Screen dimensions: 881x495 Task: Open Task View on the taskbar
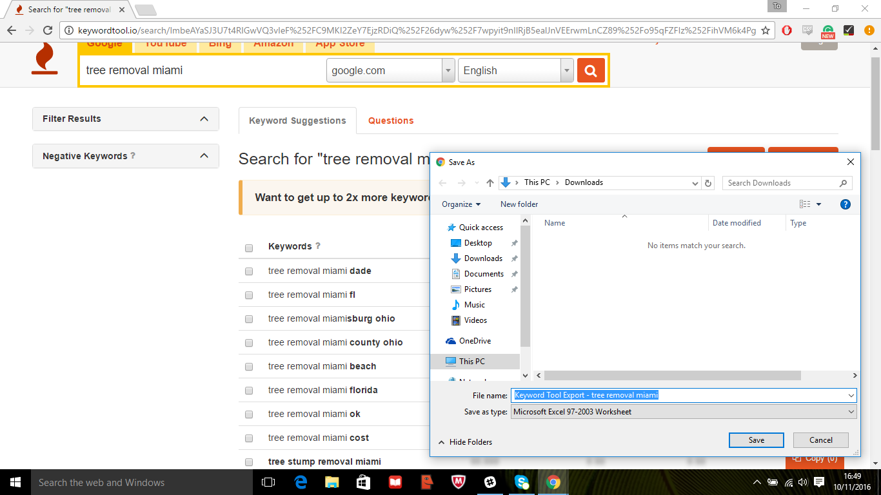pyautogui.click(x=268, y=482)
